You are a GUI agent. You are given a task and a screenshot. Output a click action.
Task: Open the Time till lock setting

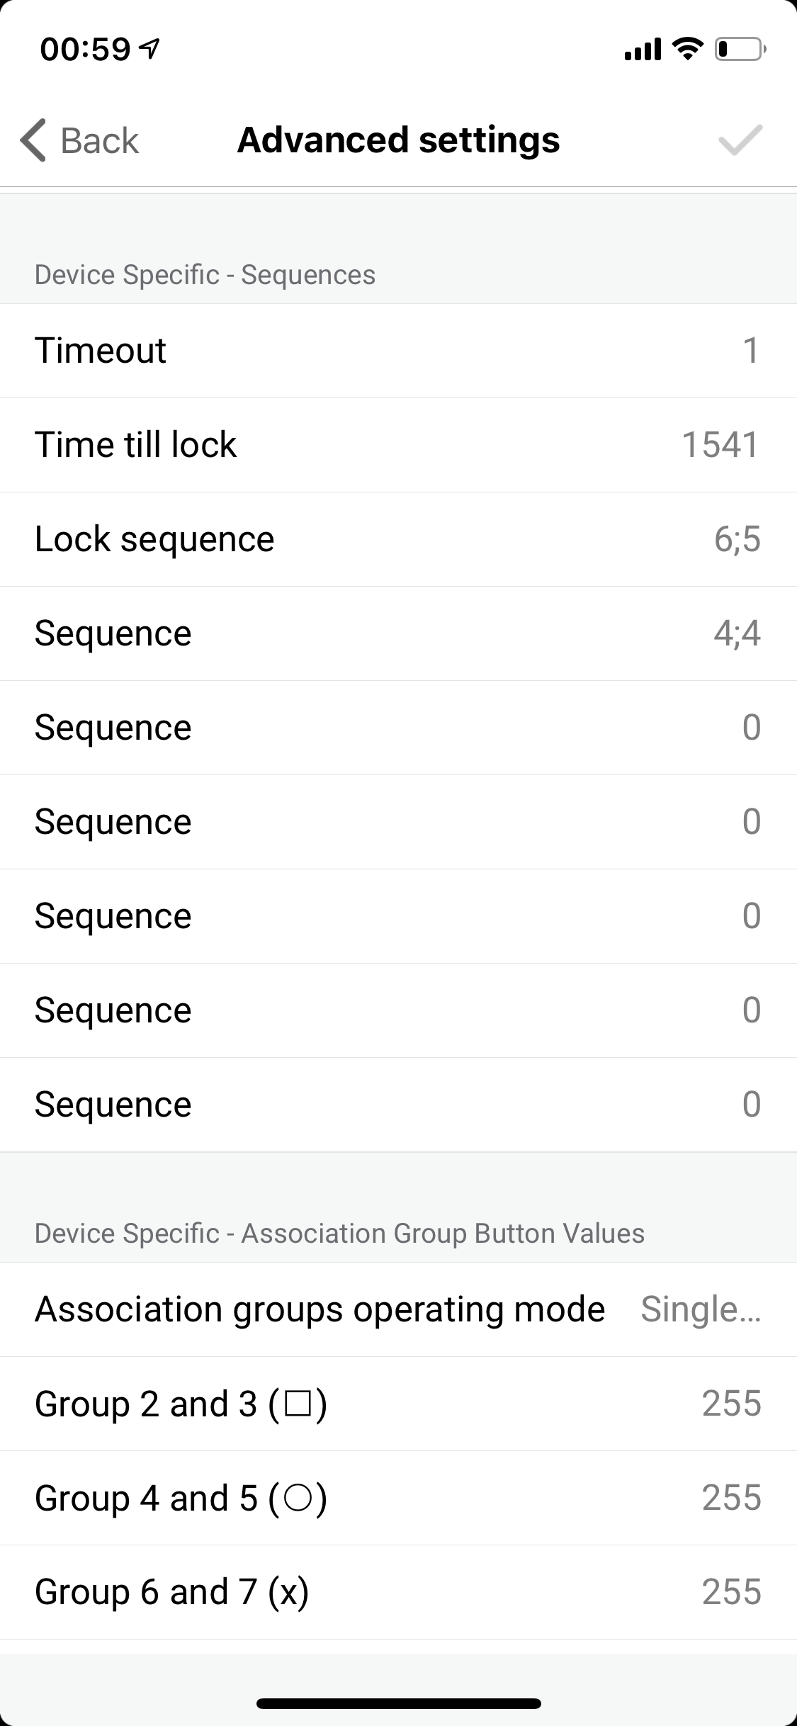tap(398, 445)
